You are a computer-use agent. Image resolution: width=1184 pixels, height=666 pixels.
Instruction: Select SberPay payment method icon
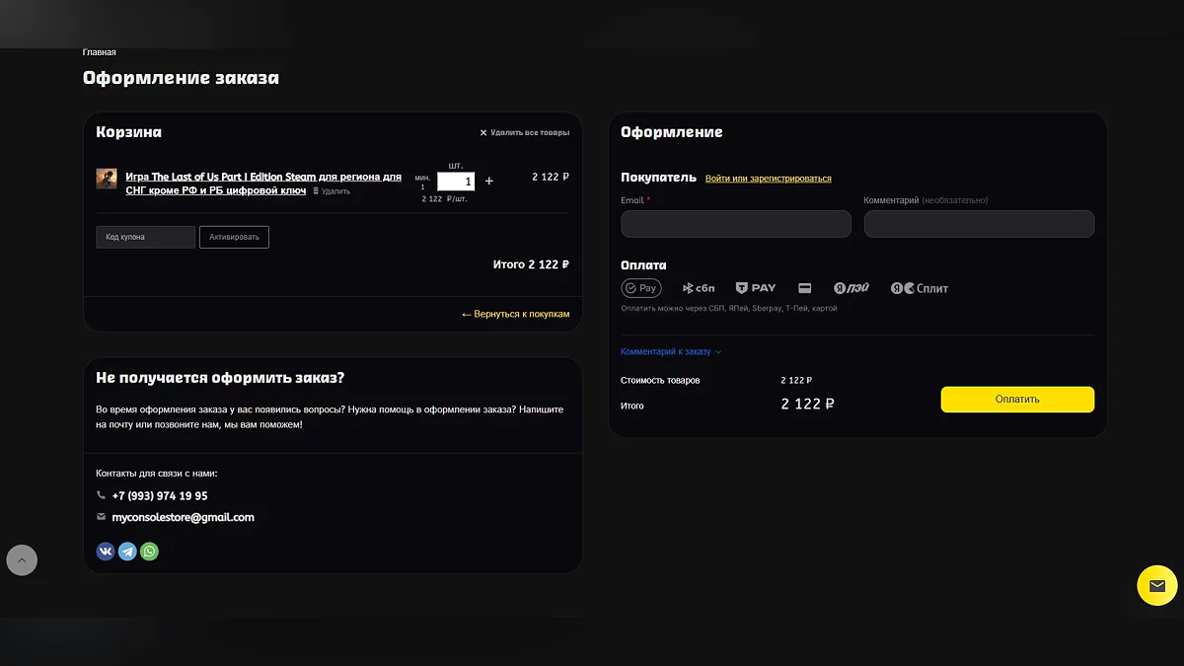(641, 288)
